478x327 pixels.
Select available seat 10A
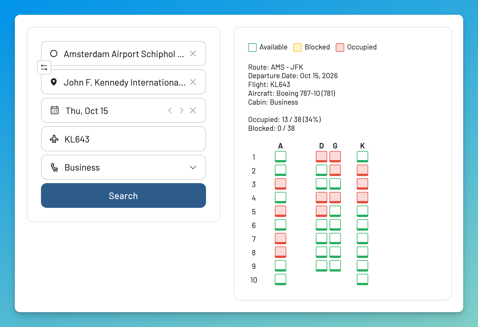281,280
